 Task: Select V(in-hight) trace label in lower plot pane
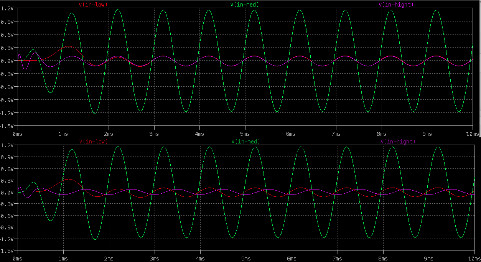(x=398, y=142)
